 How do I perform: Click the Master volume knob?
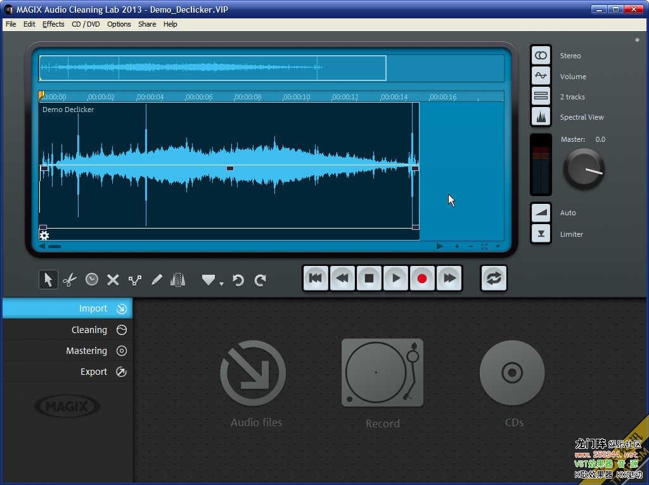tap(584, 168)
